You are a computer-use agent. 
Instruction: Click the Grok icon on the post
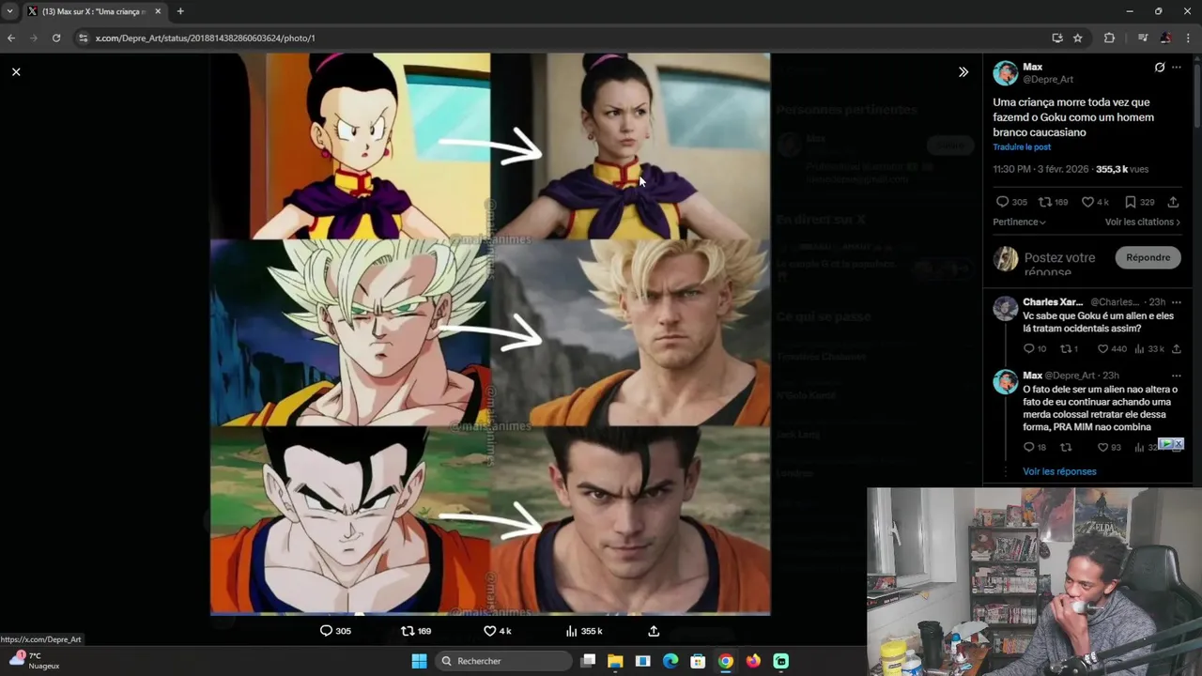(x=1160, y=68)
